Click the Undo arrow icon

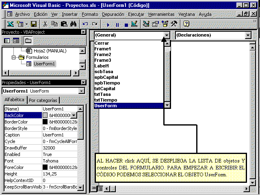[x=85, y=24]
